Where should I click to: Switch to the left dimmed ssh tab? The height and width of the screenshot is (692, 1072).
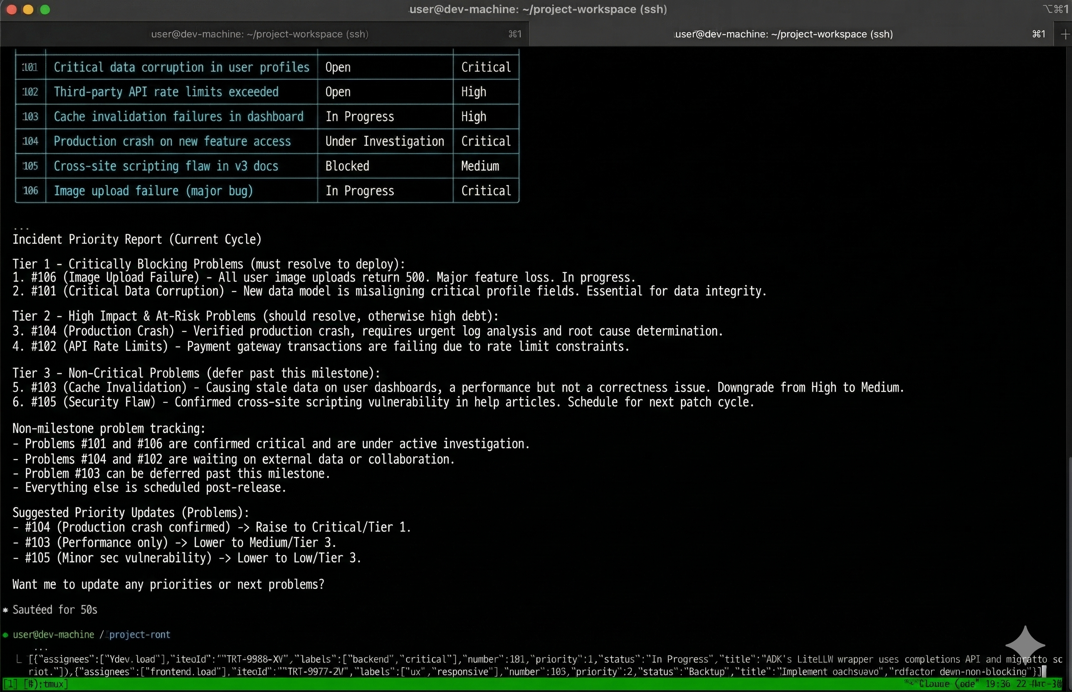(x=260, y=34)
